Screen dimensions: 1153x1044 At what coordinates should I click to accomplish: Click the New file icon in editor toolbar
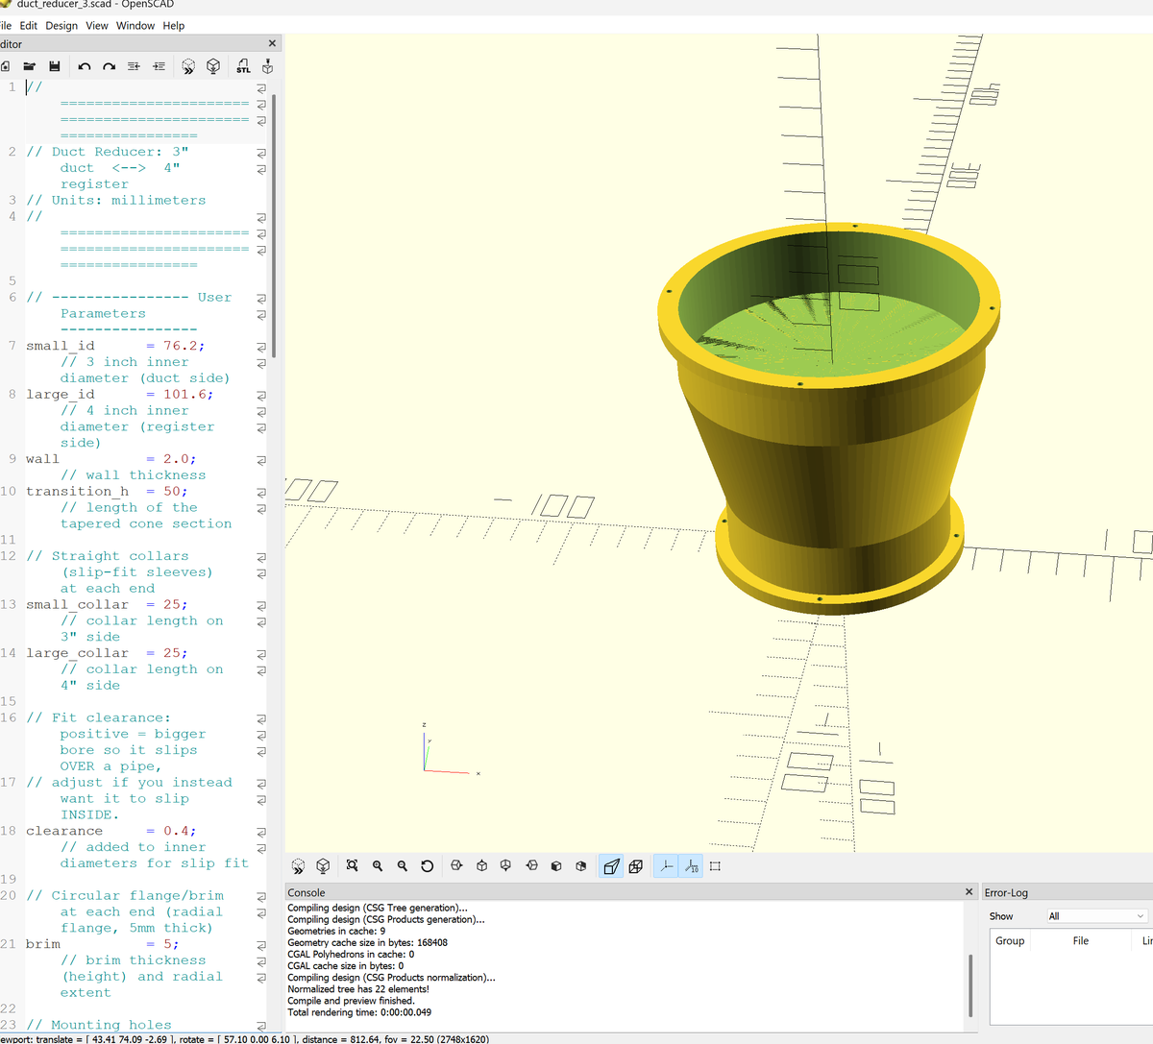point(5,66)
